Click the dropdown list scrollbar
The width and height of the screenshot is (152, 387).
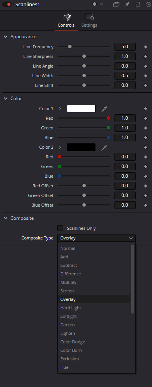pyautogui.click(x=133, y=279)
